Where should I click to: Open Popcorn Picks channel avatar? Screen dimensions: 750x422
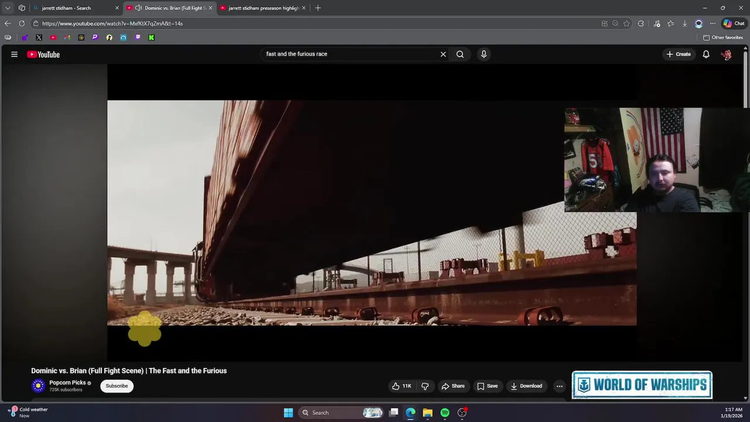pyautogui.click(x=38, y=386)
